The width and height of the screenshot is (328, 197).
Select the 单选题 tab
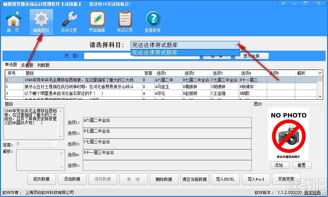(11, 65)
